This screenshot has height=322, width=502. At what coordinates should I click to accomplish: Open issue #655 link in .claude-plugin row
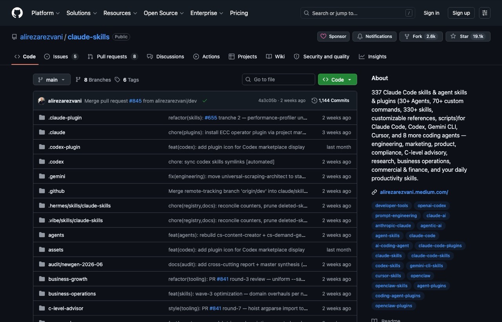211,117
